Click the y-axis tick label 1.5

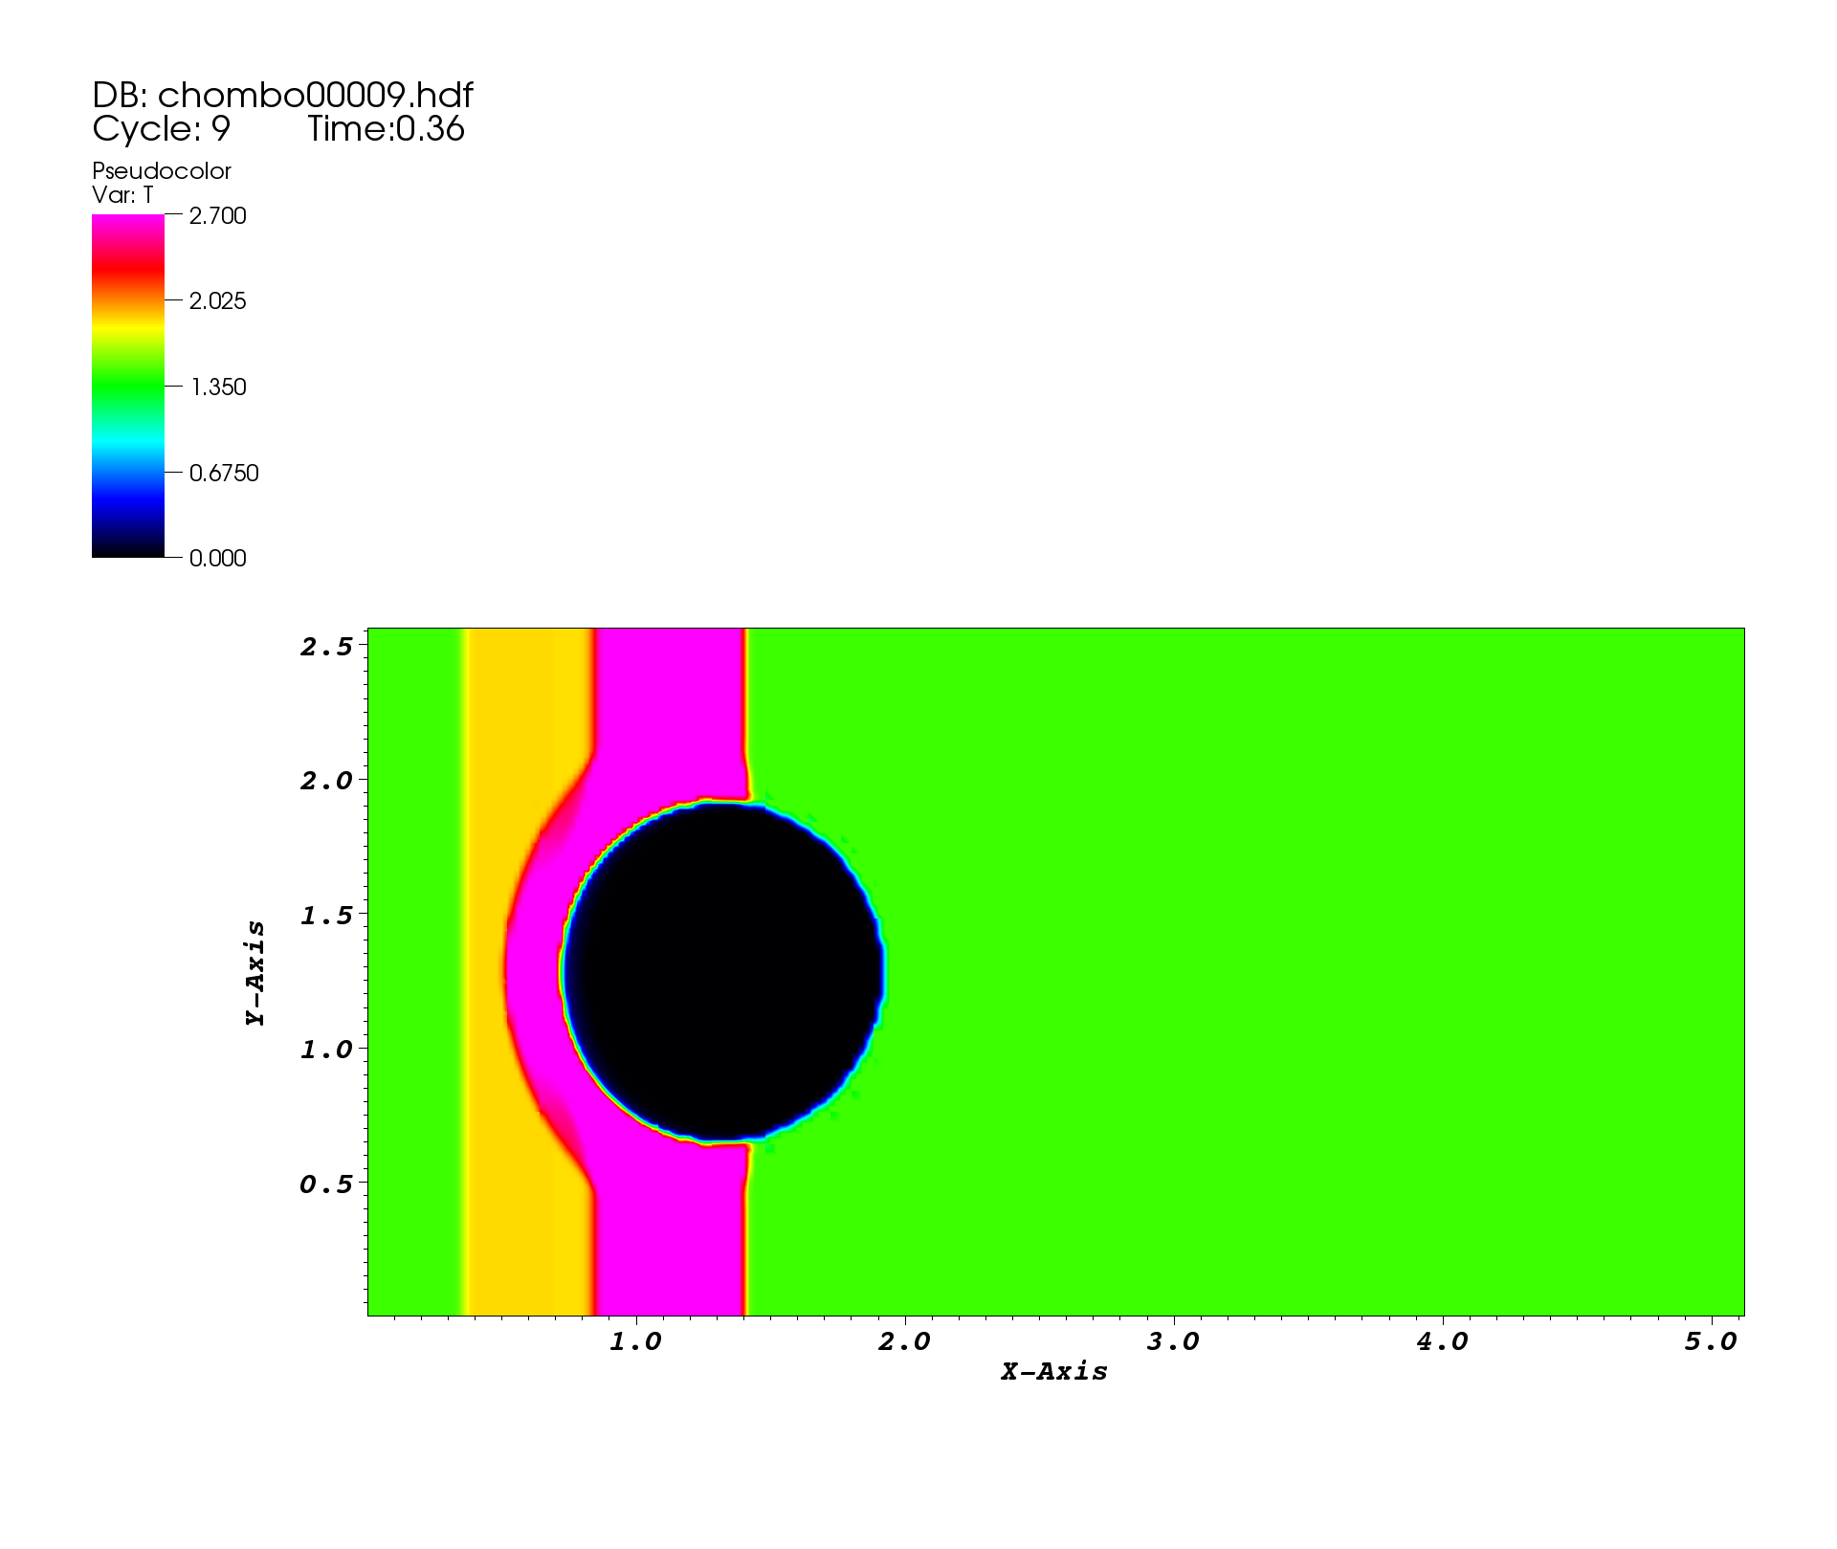[327, 916]
